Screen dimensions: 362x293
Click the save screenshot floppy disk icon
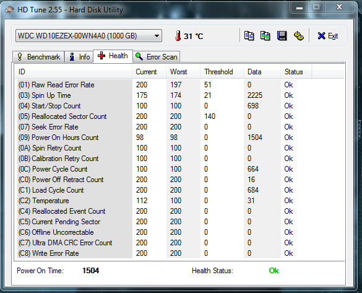tap(282, 36)
